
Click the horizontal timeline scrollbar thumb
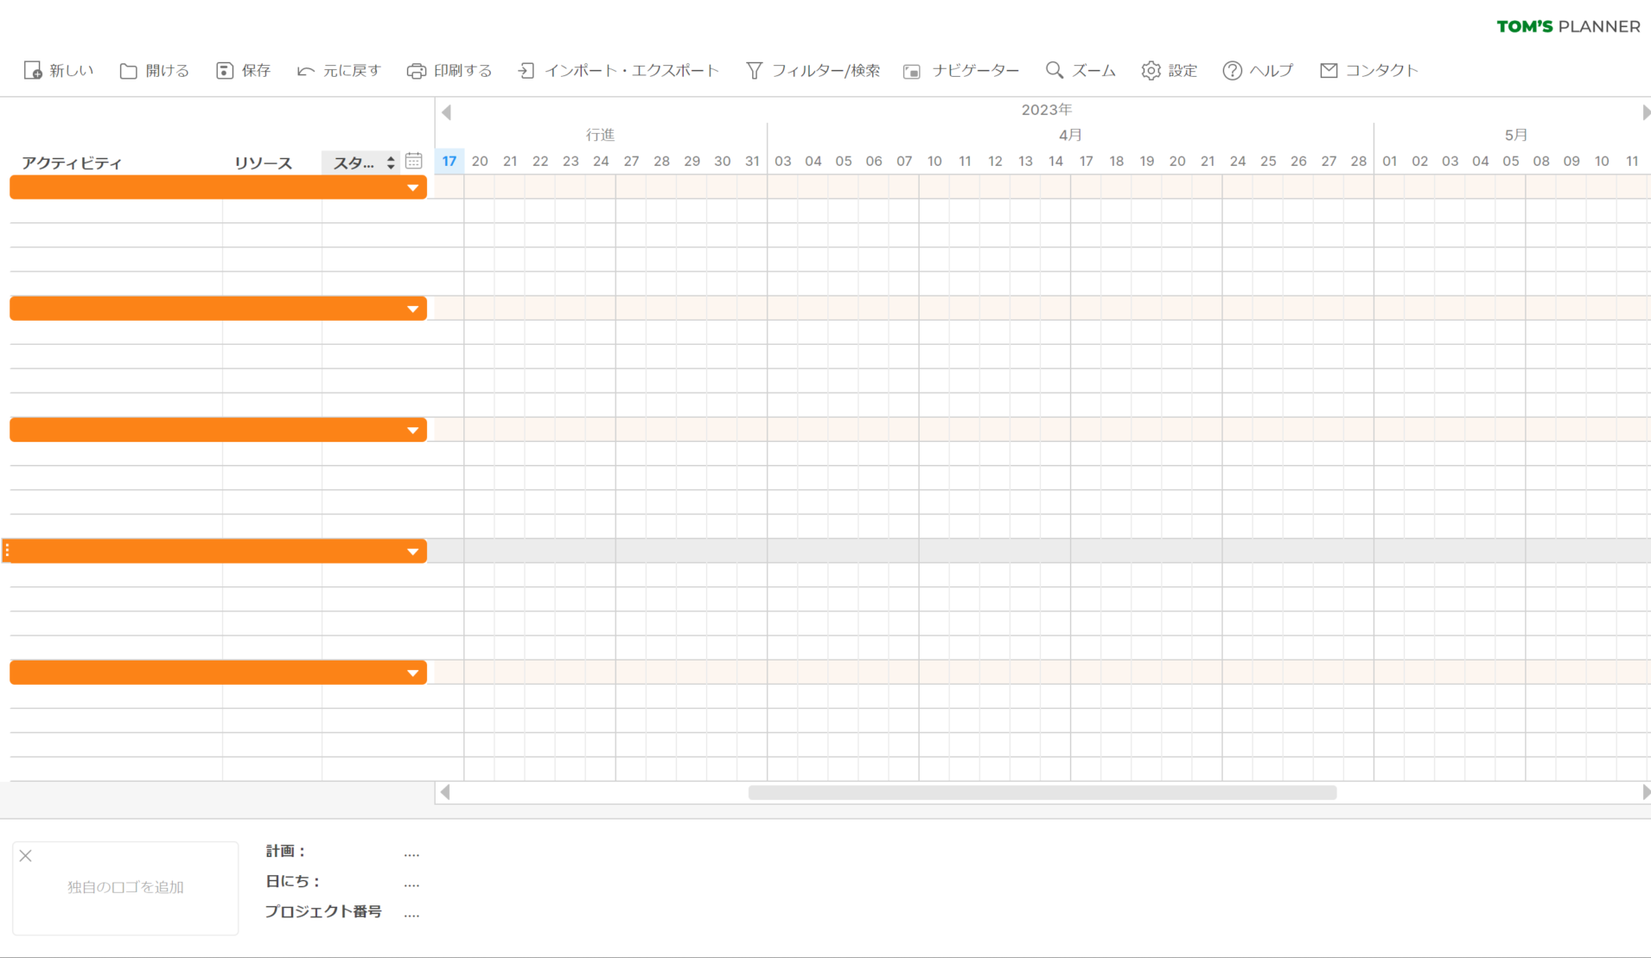point(1042,792)
